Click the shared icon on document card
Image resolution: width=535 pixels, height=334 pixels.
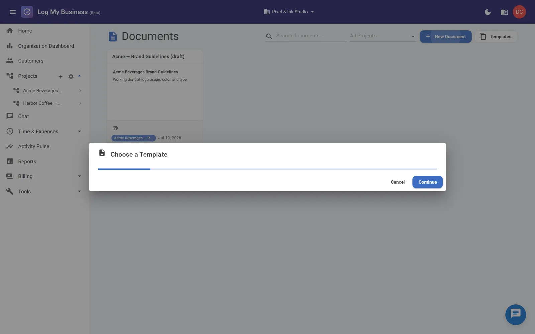tap(115, 128)
